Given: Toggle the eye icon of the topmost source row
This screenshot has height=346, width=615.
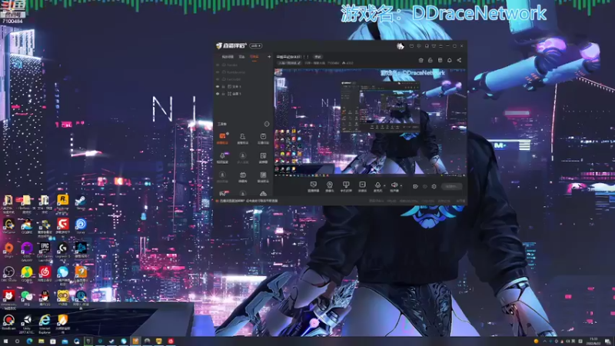Looking at the screenshot, I should (x=218, y=65).
